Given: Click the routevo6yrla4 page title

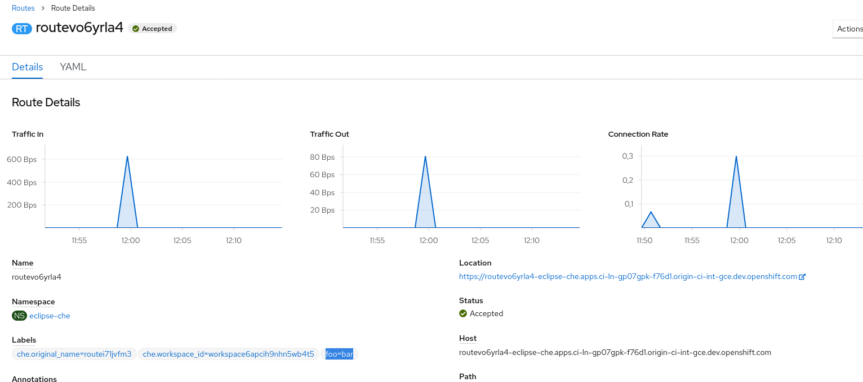Looking at the screenshot, I should pos(79,28).
